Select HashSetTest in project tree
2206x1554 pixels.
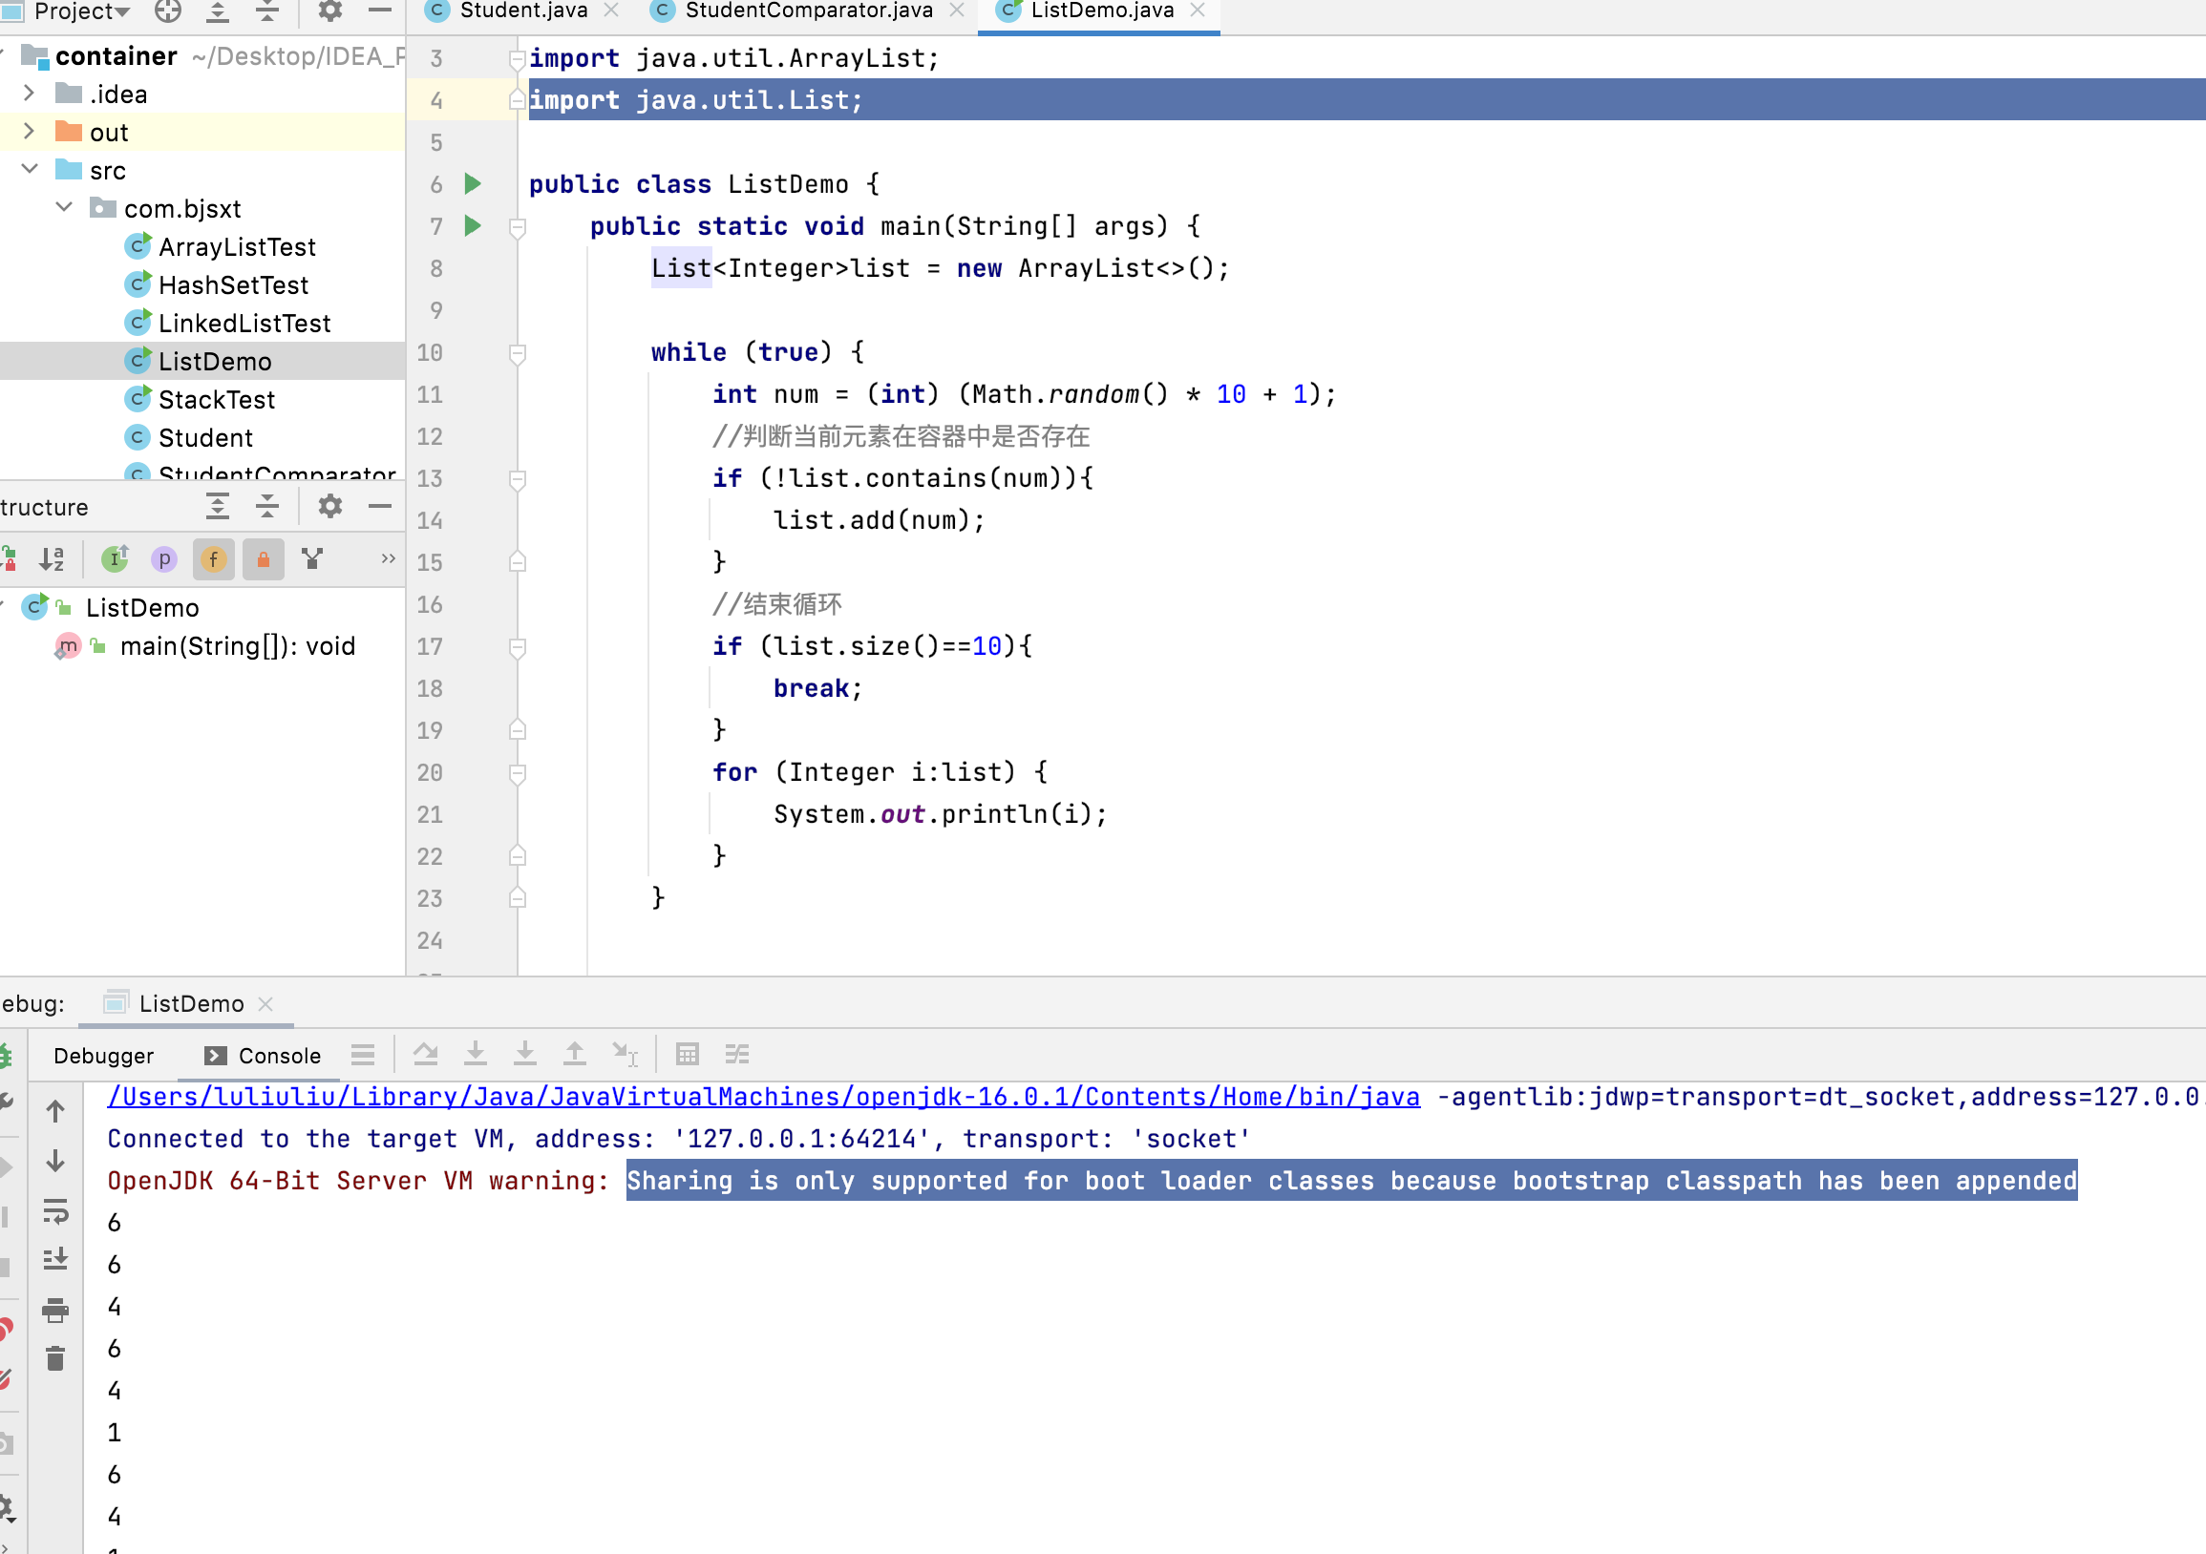(233, 285)
